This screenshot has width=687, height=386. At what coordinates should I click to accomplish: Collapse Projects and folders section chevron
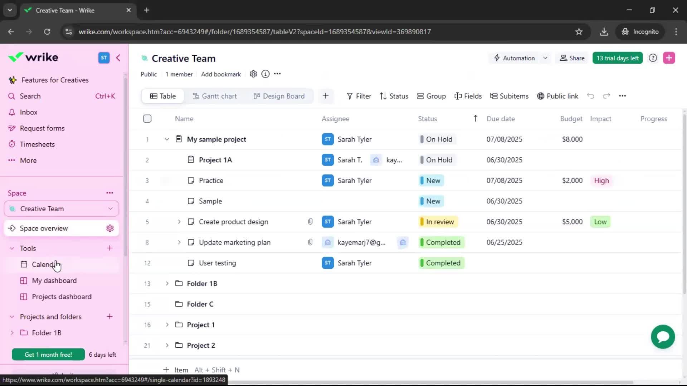12,317
